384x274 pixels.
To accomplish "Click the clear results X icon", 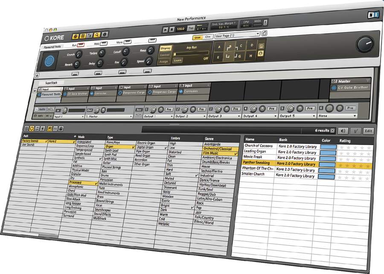I will pyautogui.click(x=332, y=131).
